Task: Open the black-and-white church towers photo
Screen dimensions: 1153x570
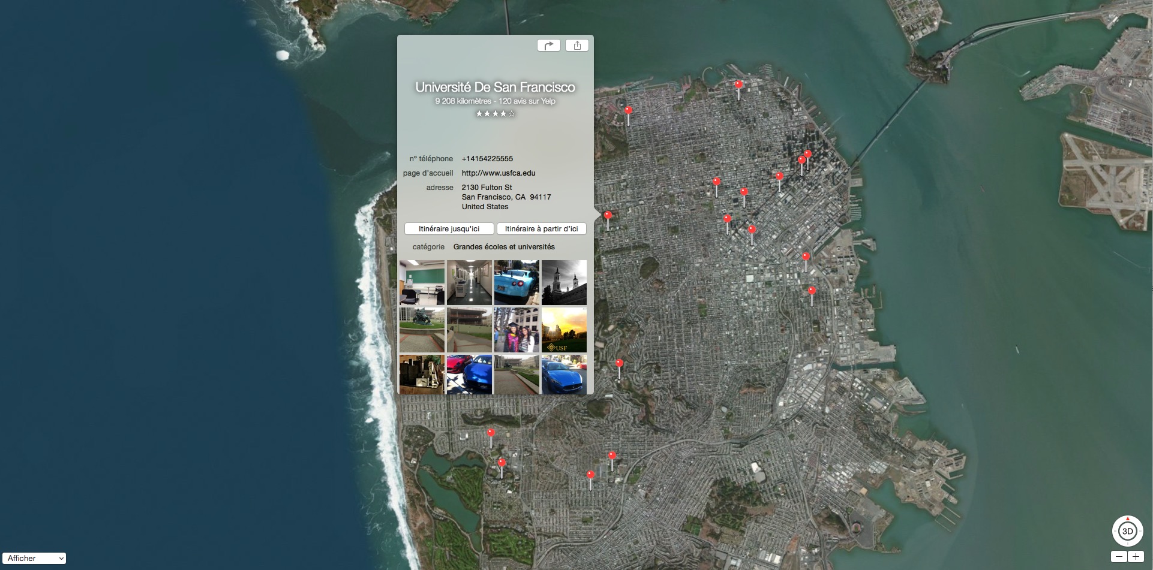Action: tap(564, 283)
